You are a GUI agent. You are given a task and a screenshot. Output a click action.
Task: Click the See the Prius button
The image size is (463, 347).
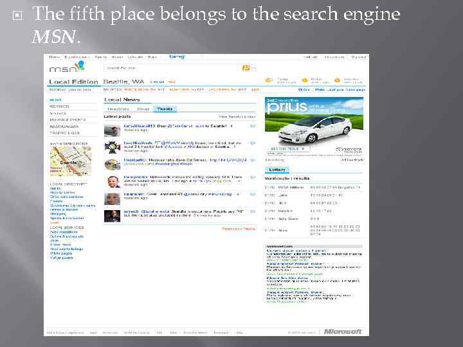point(287,148)
